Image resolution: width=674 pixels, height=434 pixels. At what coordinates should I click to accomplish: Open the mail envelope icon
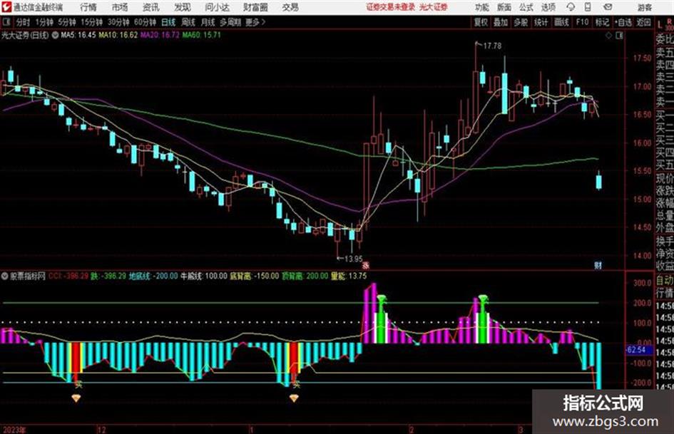(608, 7)
